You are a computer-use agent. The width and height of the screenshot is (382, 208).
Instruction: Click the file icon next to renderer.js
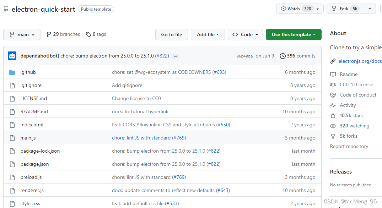pyautogui.click(x=12, y=191)
